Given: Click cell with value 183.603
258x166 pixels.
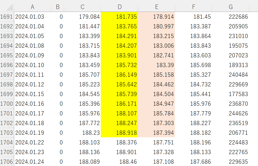Looking at the screenshot, I should (194, 55).
